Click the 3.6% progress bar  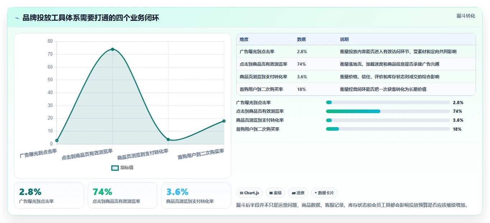click(x=388, y=120)
